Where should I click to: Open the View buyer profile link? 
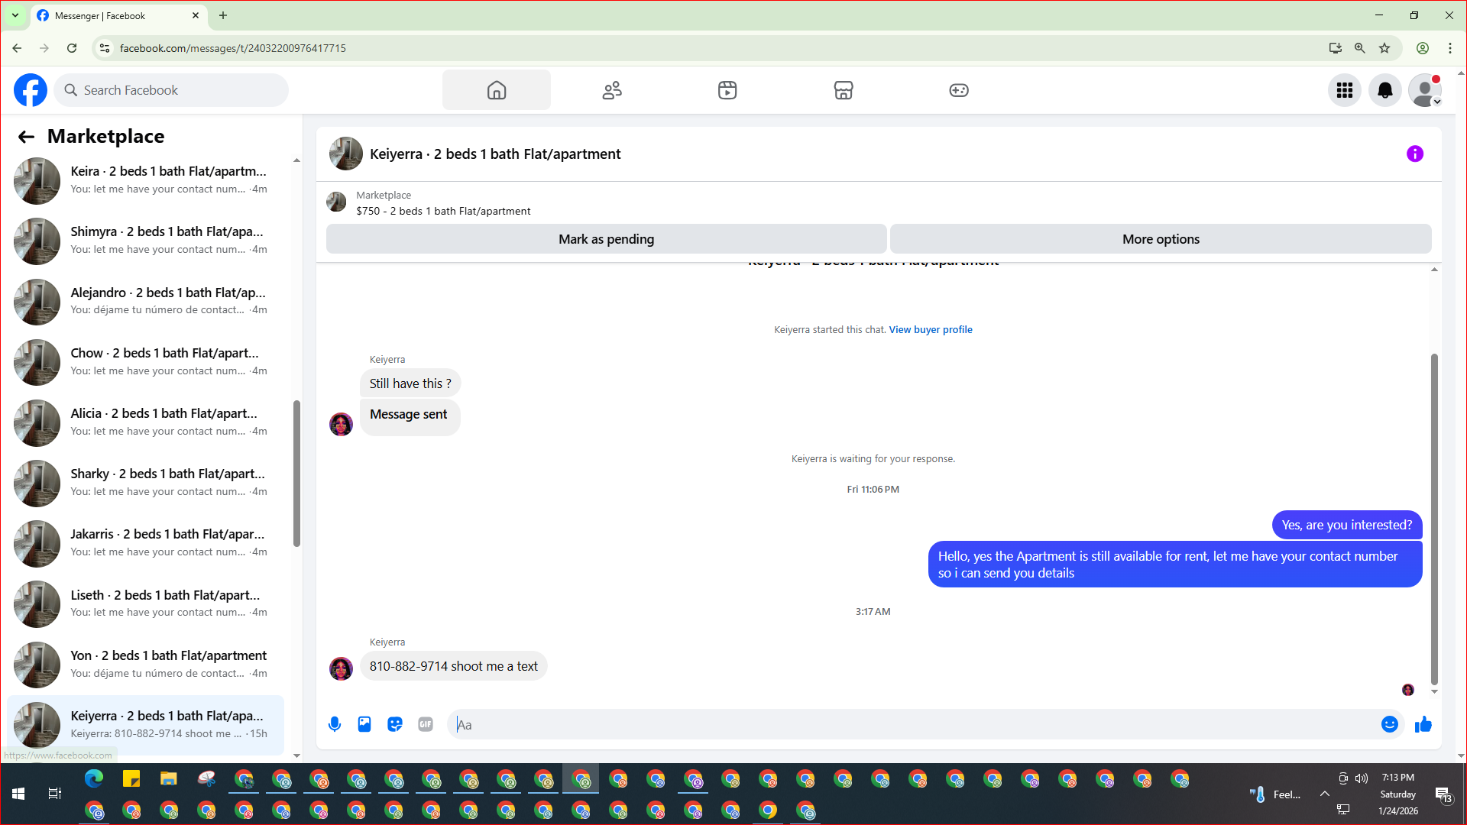[930, 330]
